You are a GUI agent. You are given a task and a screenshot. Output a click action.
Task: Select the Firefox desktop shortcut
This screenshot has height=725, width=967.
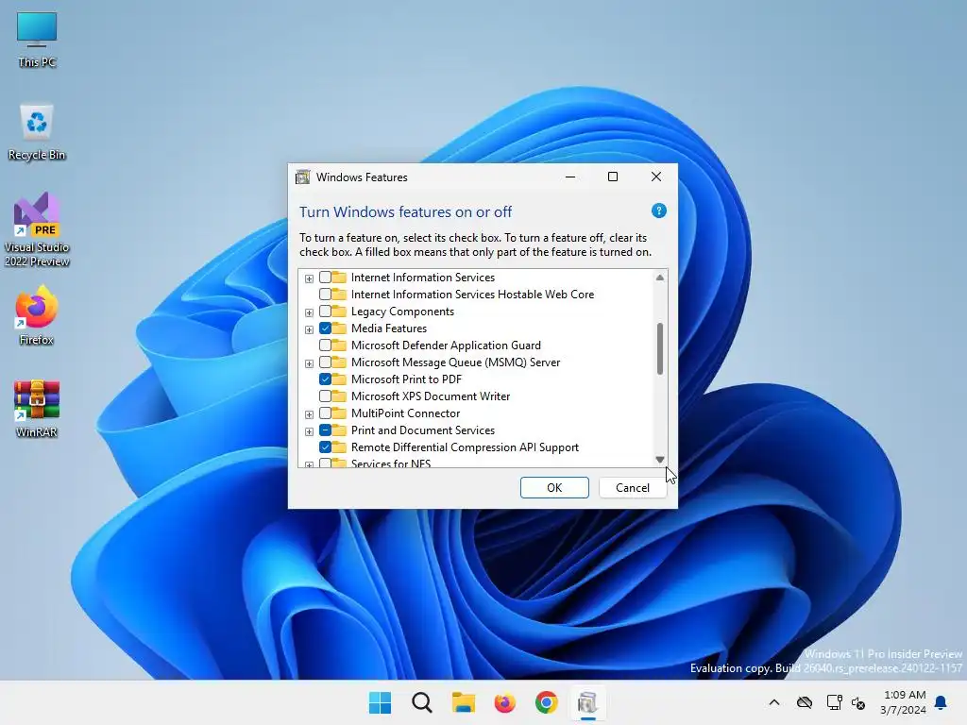[x=37, y=315]
